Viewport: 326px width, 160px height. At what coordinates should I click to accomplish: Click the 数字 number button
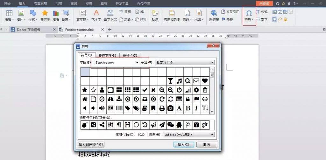point(262,19)
